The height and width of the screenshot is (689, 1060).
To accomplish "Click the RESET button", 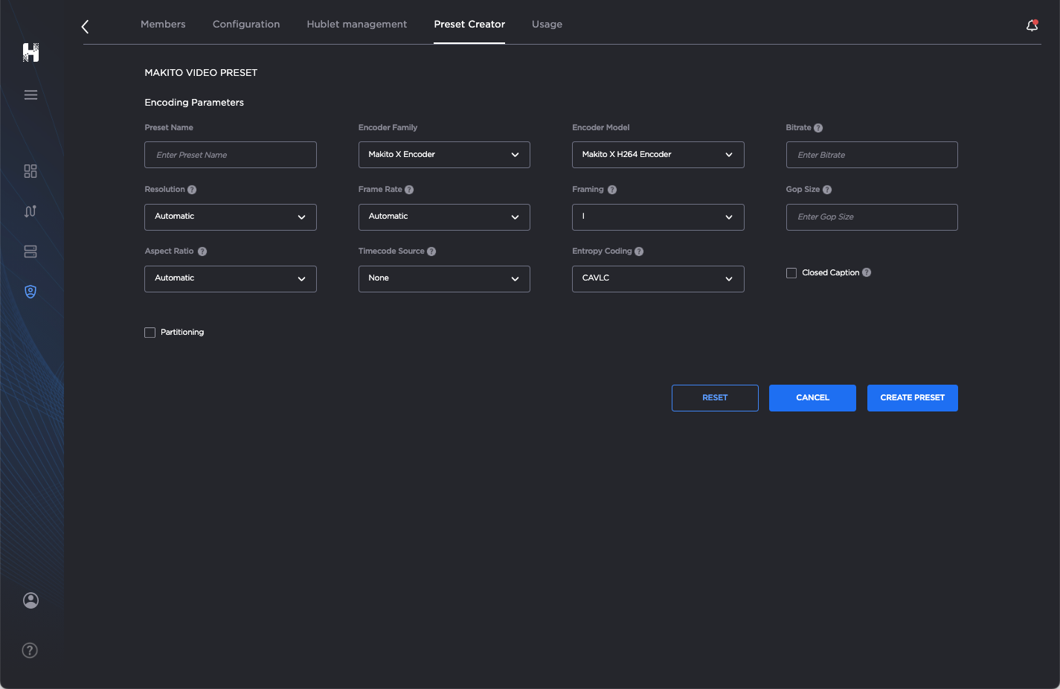I will click(714, 398).
